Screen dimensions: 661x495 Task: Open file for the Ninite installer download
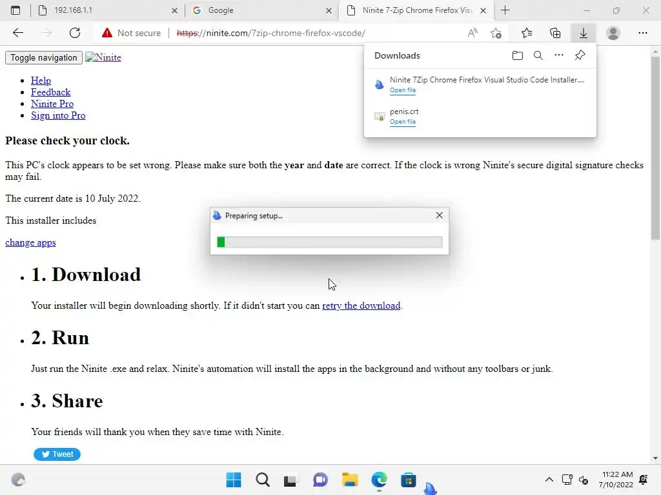coord(403,90)
